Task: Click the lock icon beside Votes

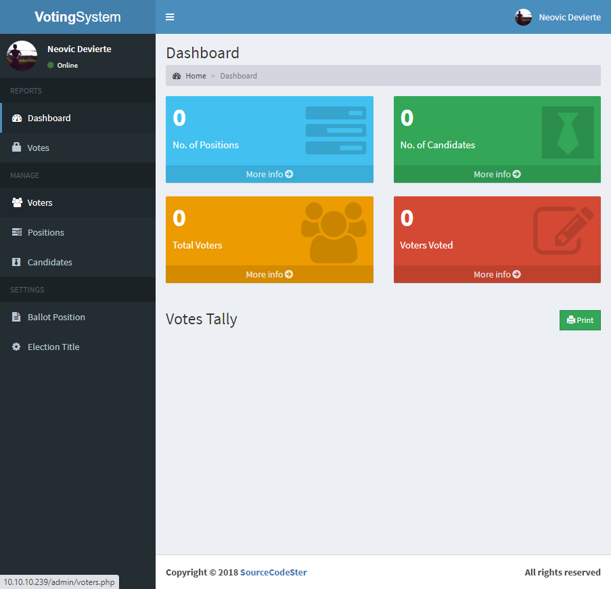Action: point(16,148)
